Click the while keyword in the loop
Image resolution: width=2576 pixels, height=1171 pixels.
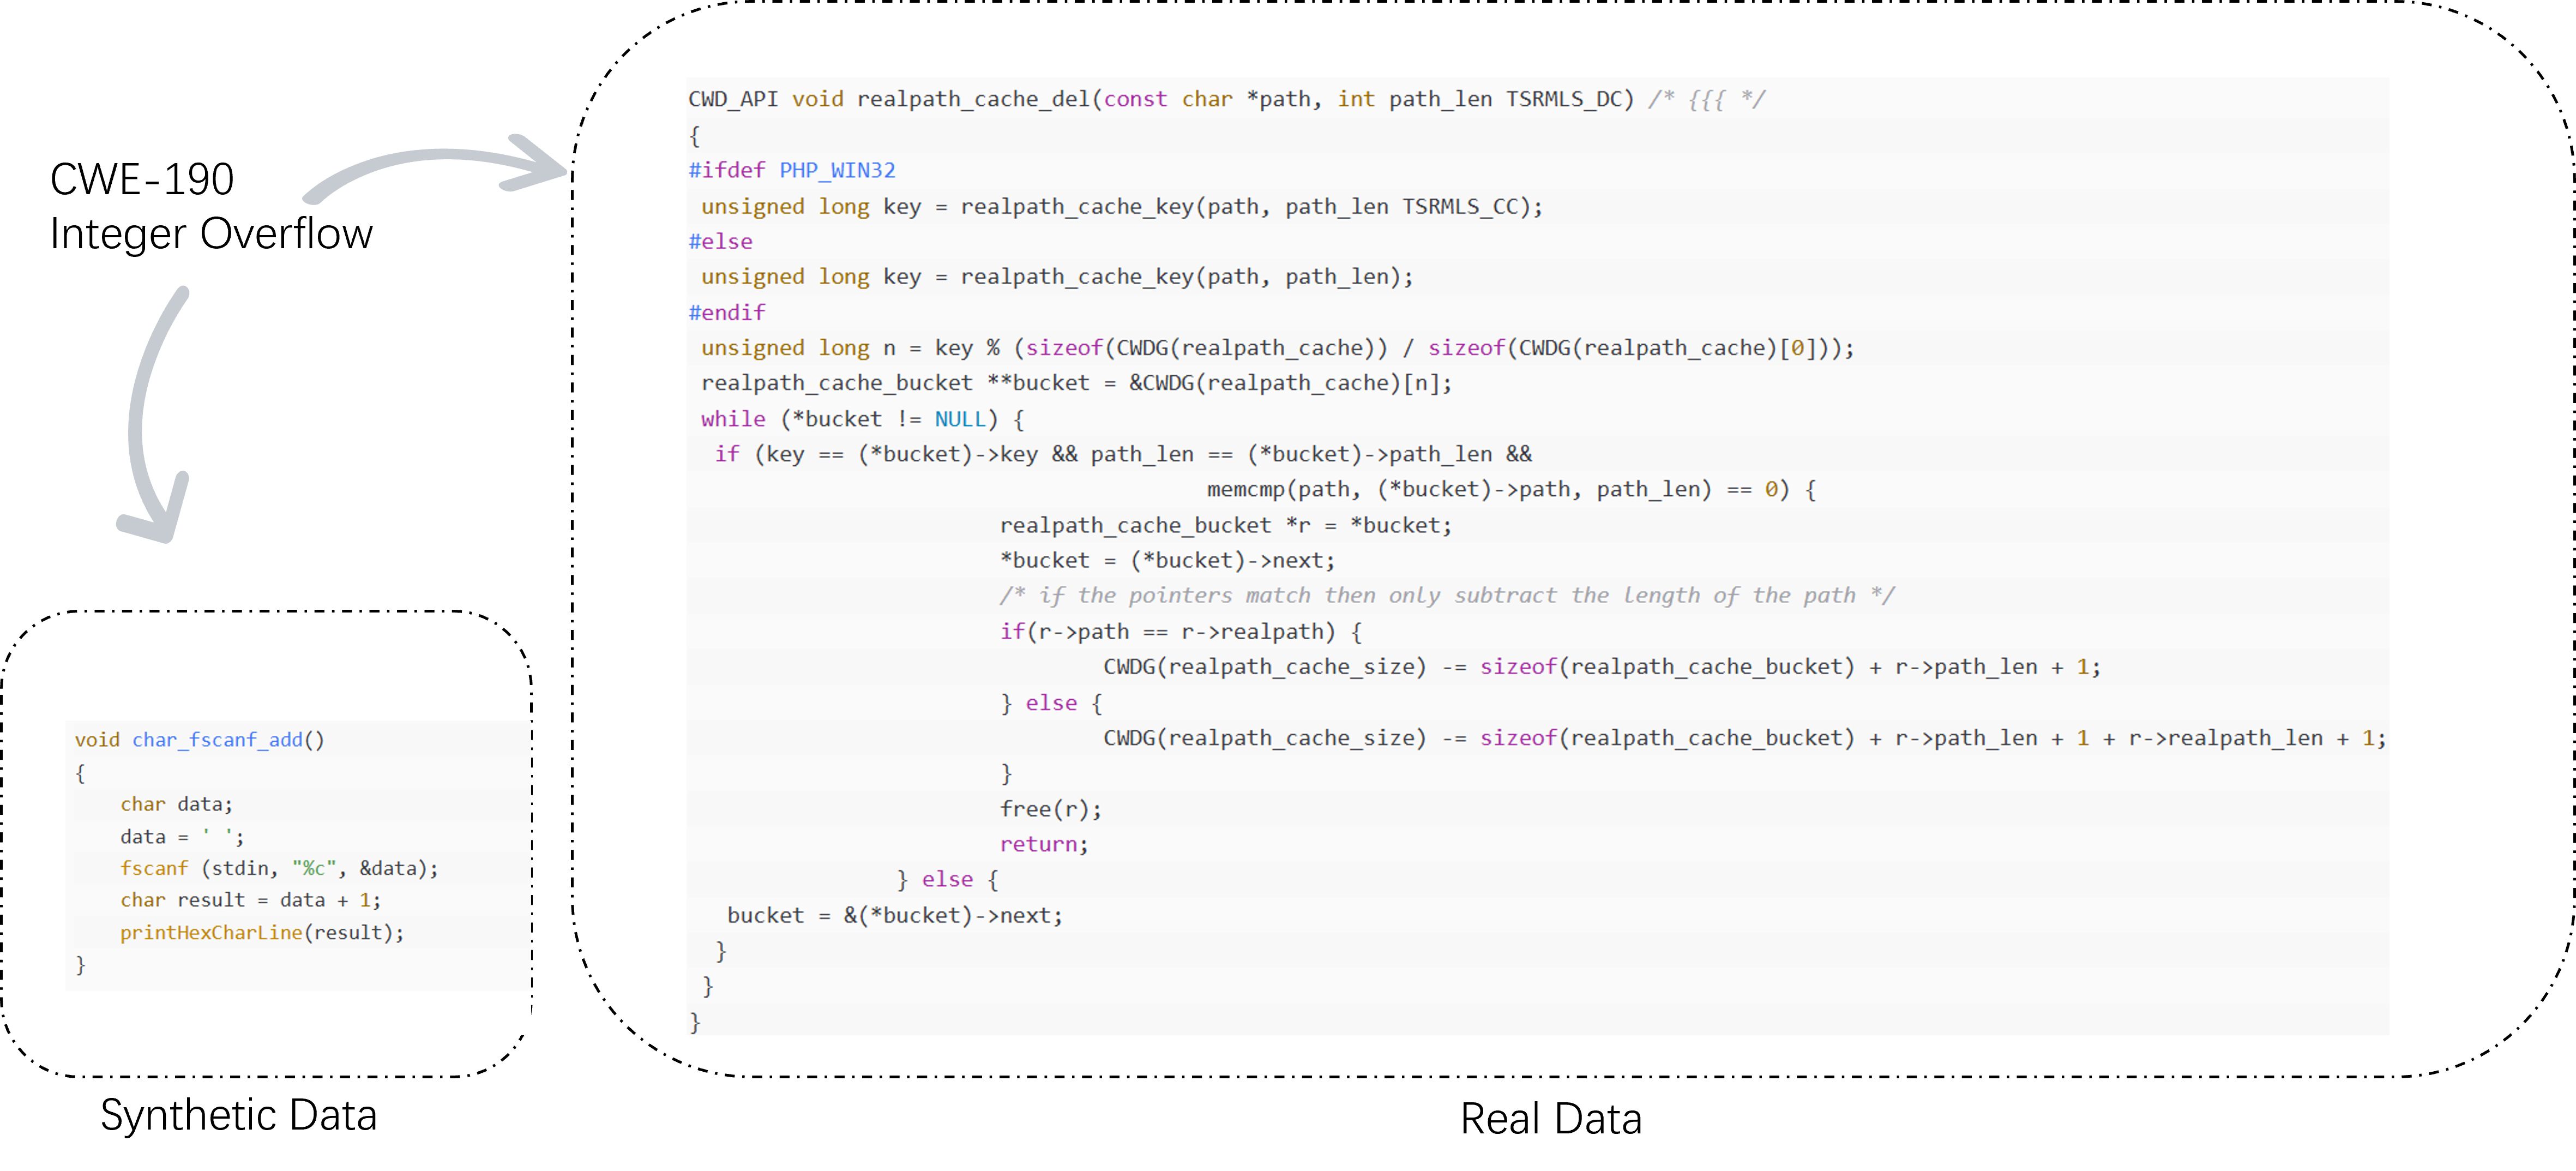tap(733, 419)
